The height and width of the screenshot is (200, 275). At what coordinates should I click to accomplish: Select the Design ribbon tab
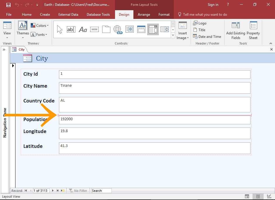pyautogui.click(x=124, y=15)
